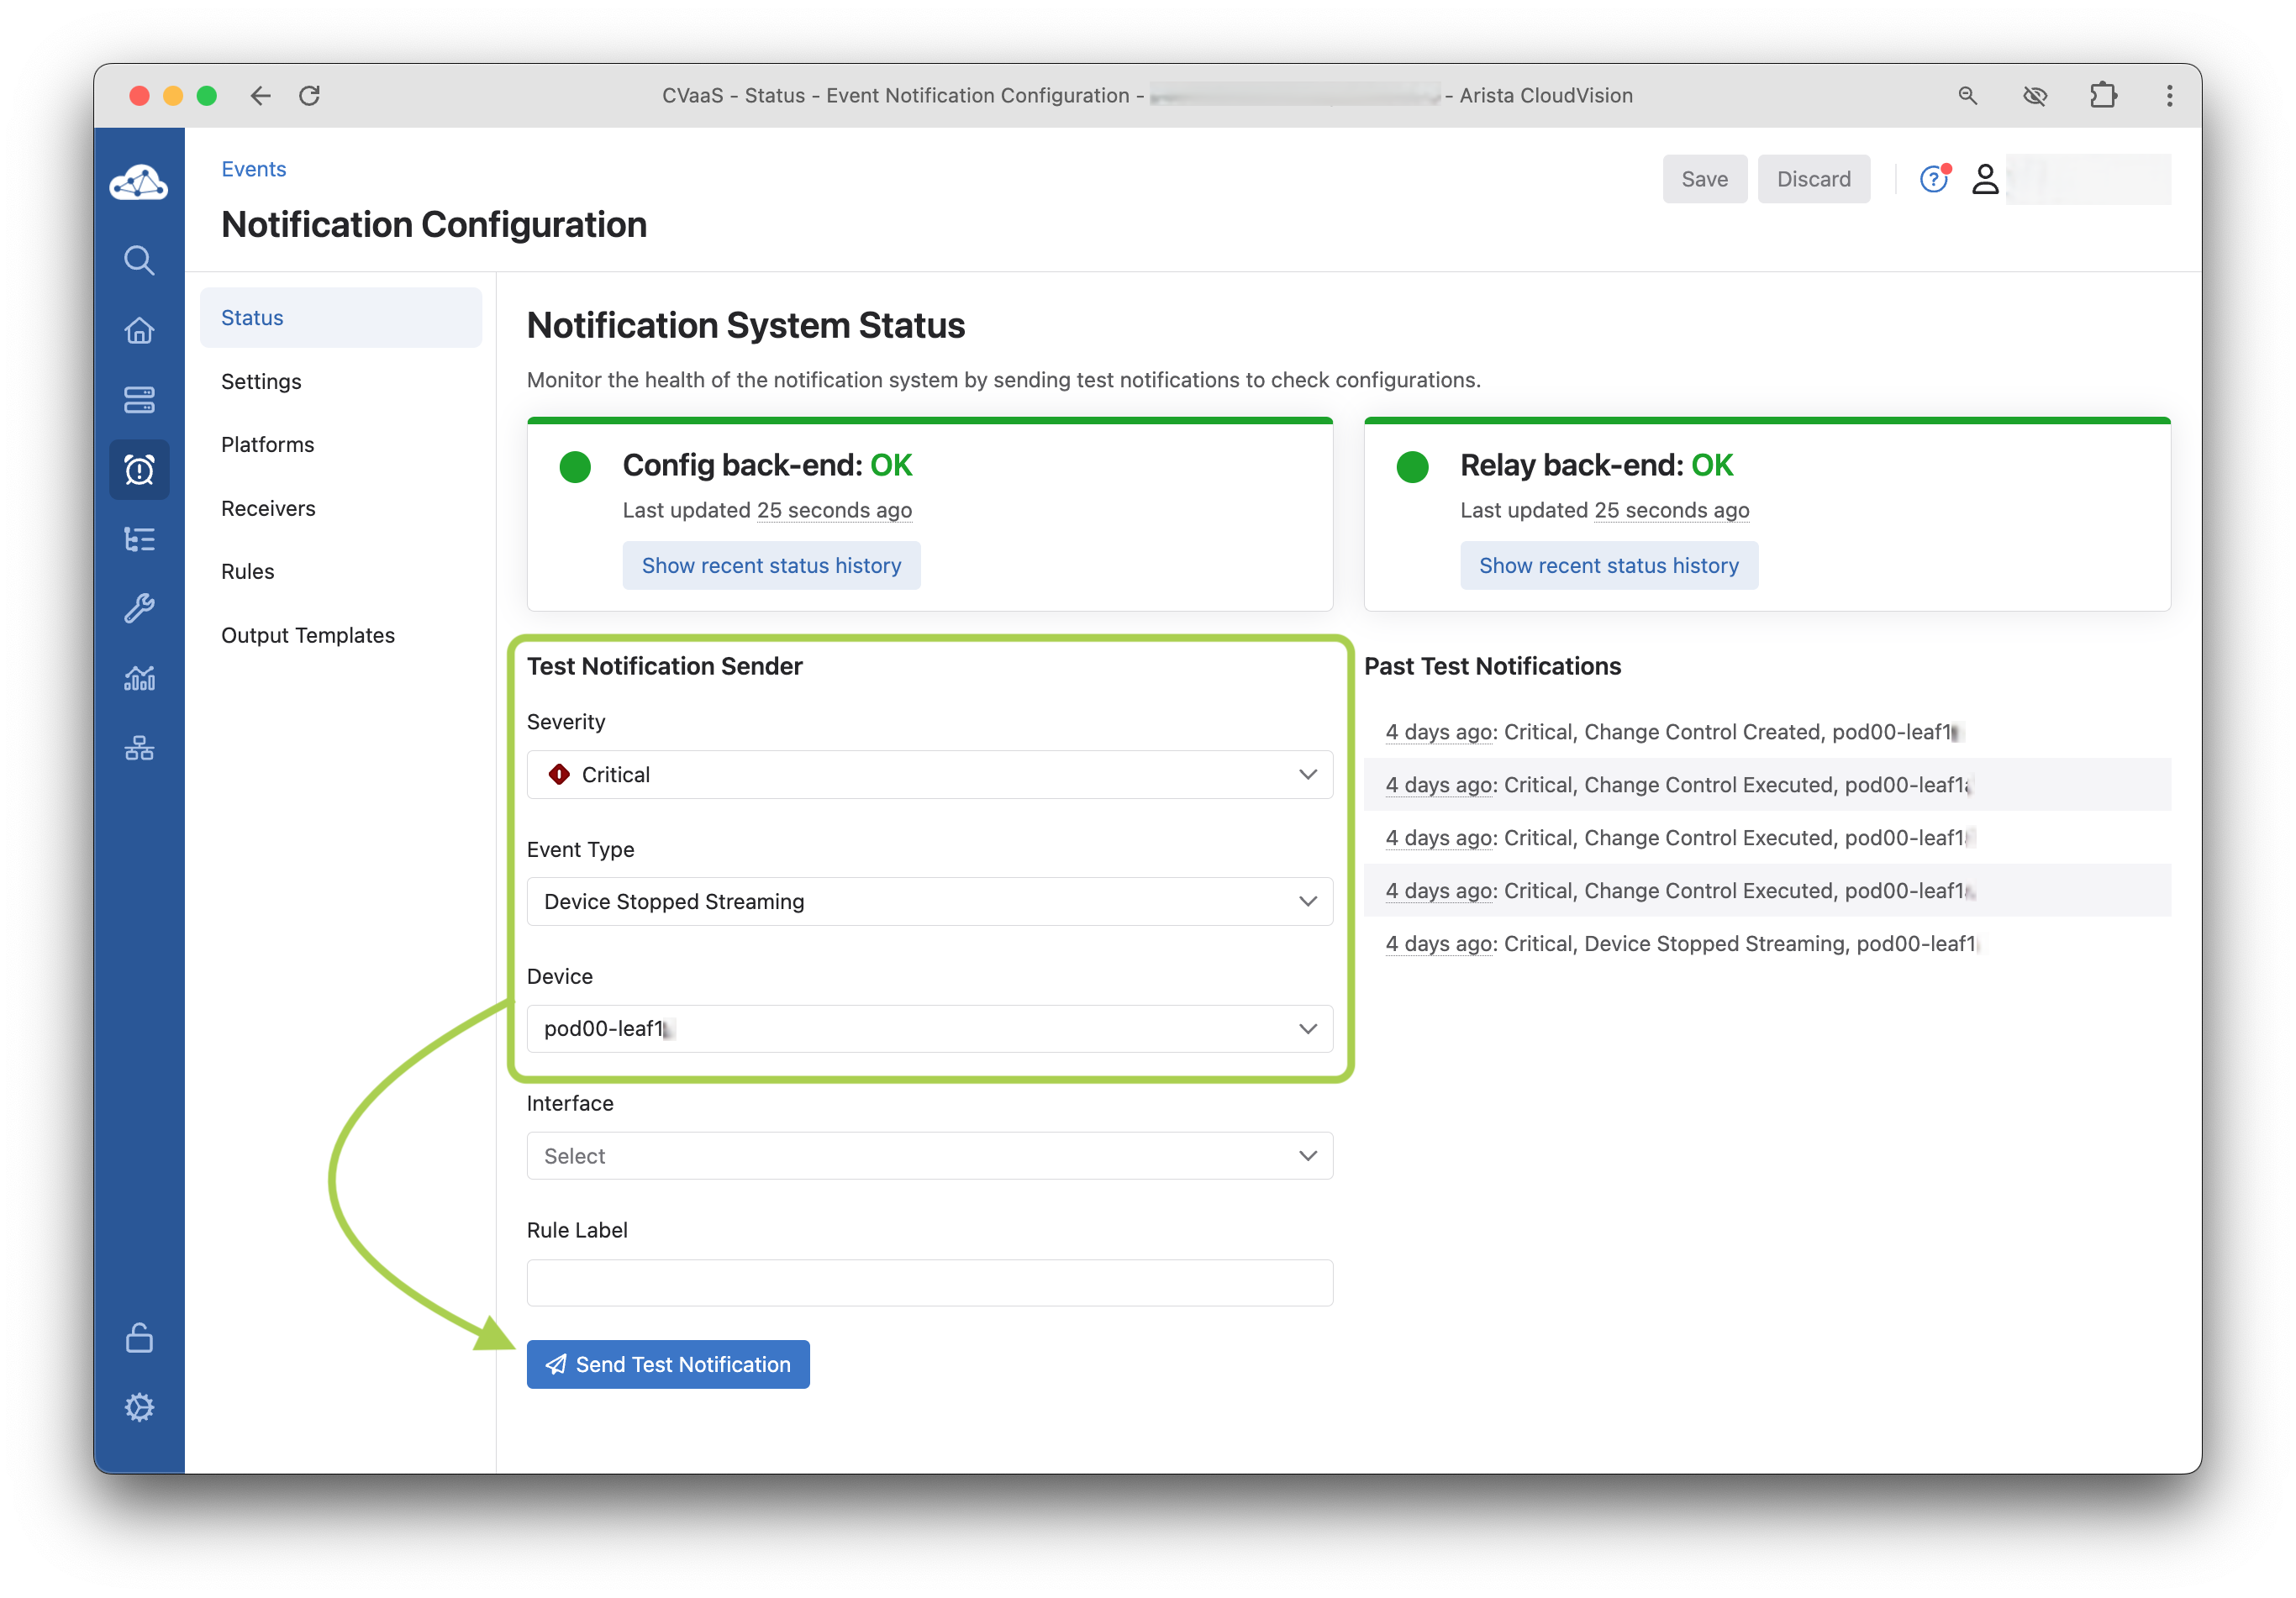
Task: Click the gear settings icon in sidebar
Action: (139, 1407)
